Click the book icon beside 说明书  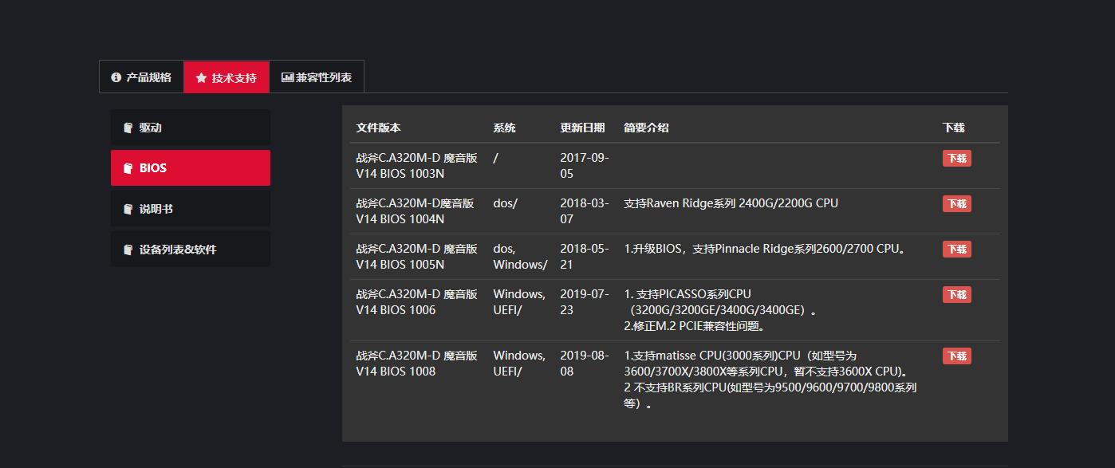coord(128,208)
